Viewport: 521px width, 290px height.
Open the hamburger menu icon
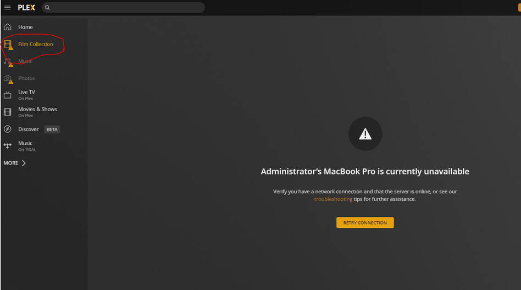point(7,8)
